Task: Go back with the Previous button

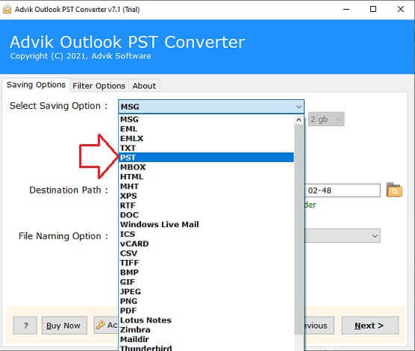Action: point(319,326)
